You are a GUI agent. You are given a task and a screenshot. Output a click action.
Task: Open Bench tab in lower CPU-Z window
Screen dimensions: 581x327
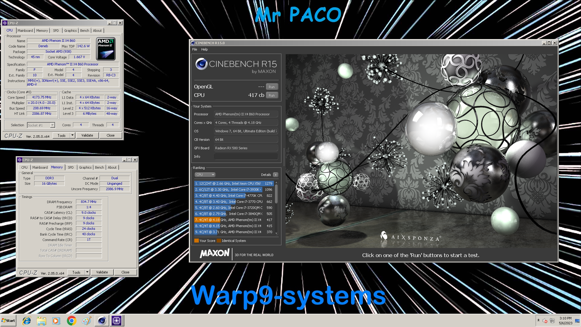pyautogui.click(x=100, y=167)
